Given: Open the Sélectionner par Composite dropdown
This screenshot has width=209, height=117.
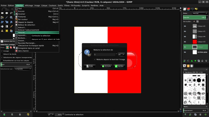Looking at the screenshot, I should (23, 69).
